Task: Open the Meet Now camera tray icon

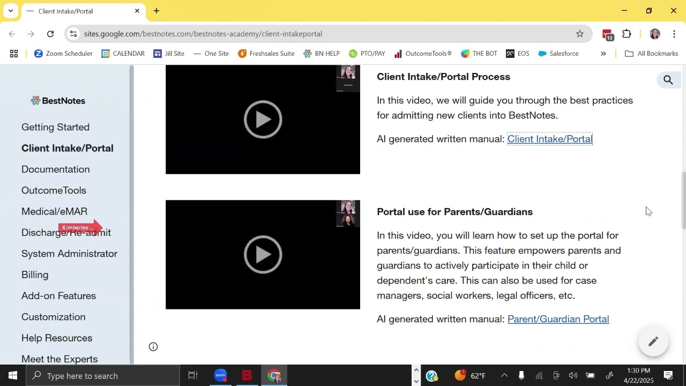Action: pos(556,376)
